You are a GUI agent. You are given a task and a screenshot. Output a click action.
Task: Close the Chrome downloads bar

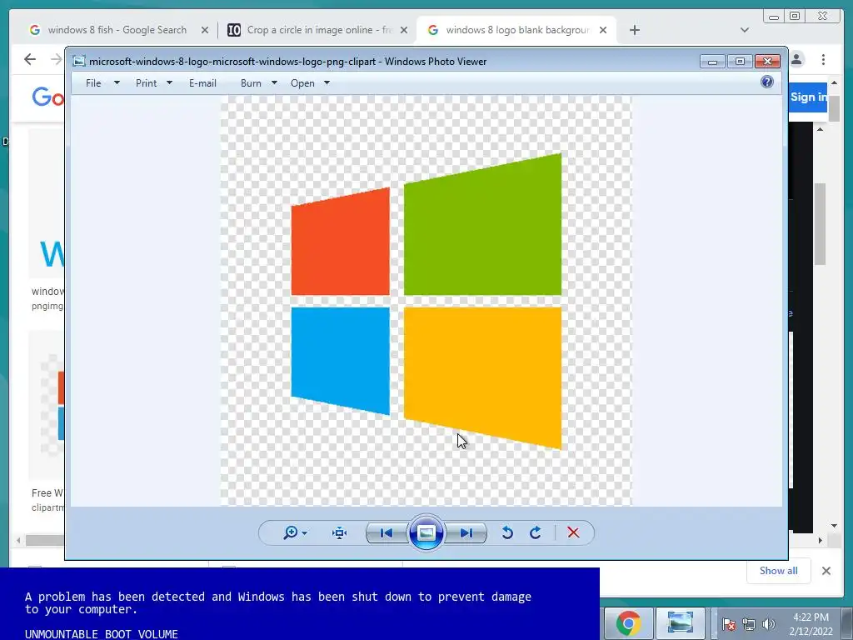[826, 571]
